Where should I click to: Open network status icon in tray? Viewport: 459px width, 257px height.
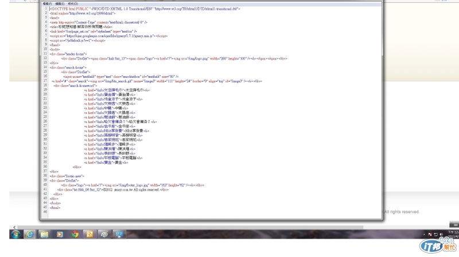tap(435, 235)
